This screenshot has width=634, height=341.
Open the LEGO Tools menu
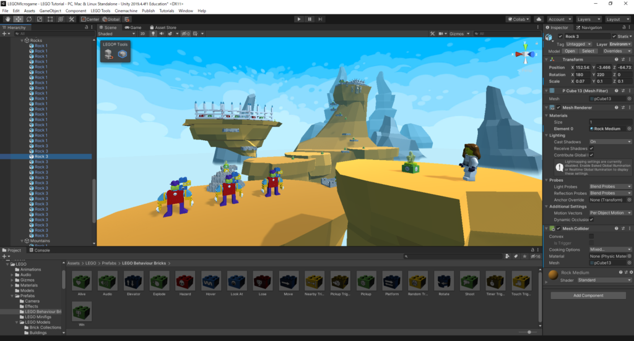[x=100, y=11]
